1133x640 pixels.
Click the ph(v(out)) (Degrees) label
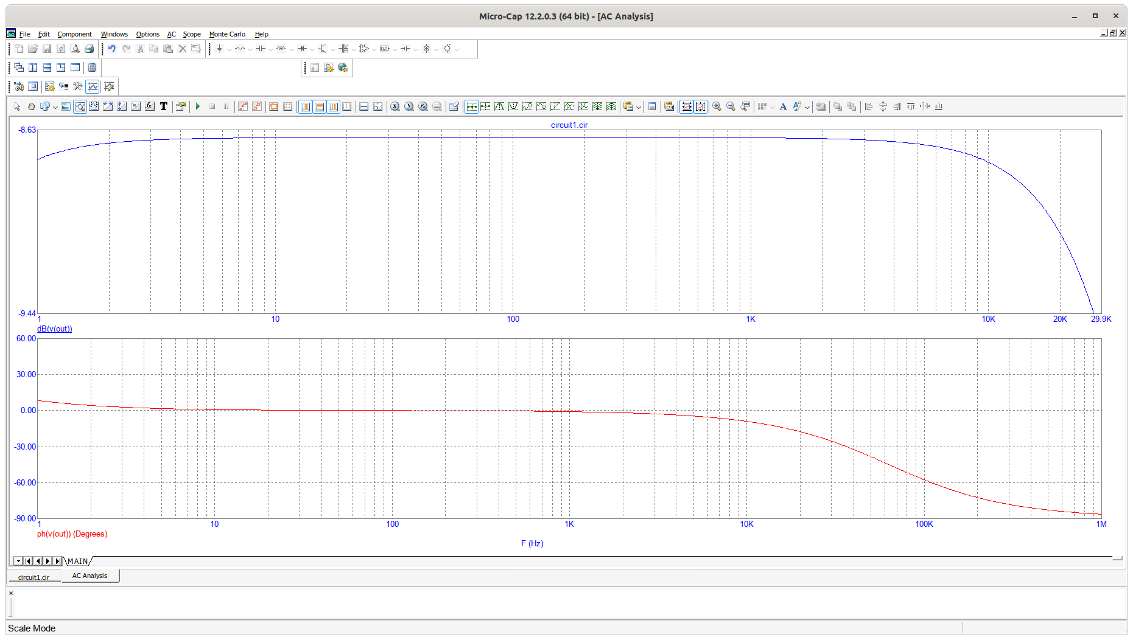point(72,534)
